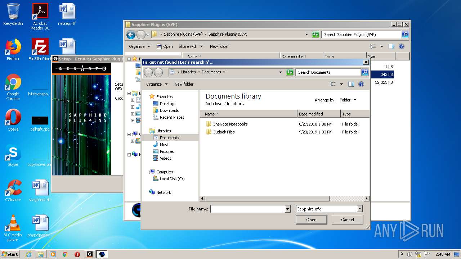The width and height of the screenshot is (461, 259).
Task: Click Back arrow in Sapphire Plugins window
Action: point(131,35)
